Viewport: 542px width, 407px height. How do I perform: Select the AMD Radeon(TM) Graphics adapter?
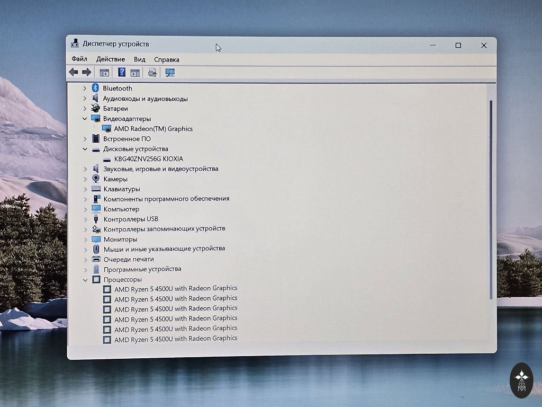(x=153, y=129)
